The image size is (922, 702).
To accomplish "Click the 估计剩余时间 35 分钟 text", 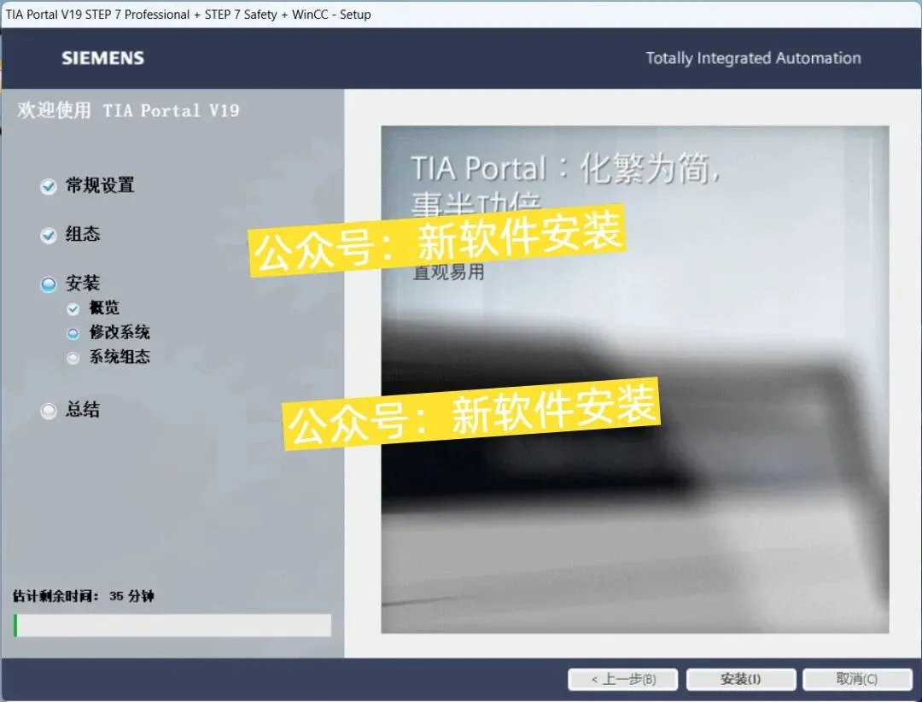I will (x=84, y=596).
